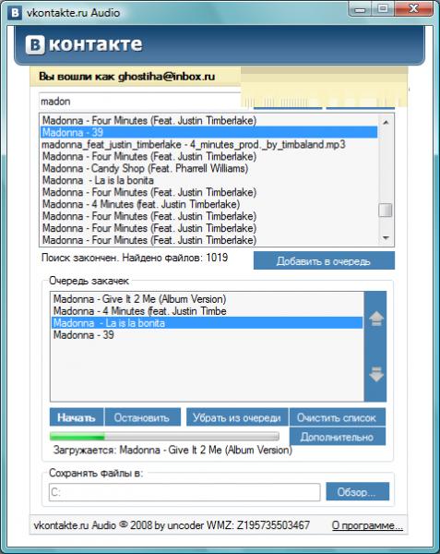Clear queue with Очистить список button

click(338, 417)
